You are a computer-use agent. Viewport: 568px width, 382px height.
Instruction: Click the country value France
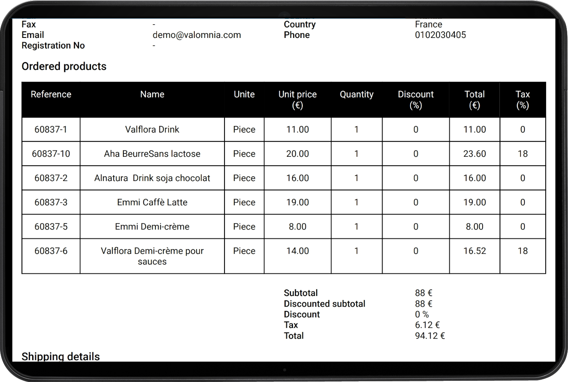(x=429, y=24)
